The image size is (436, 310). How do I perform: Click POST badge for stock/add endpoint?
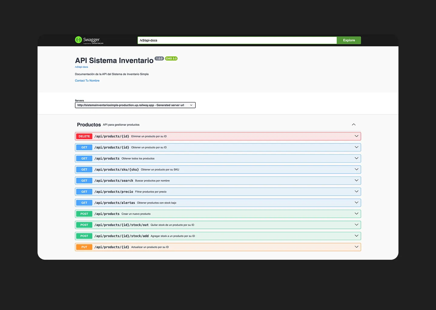84,236
